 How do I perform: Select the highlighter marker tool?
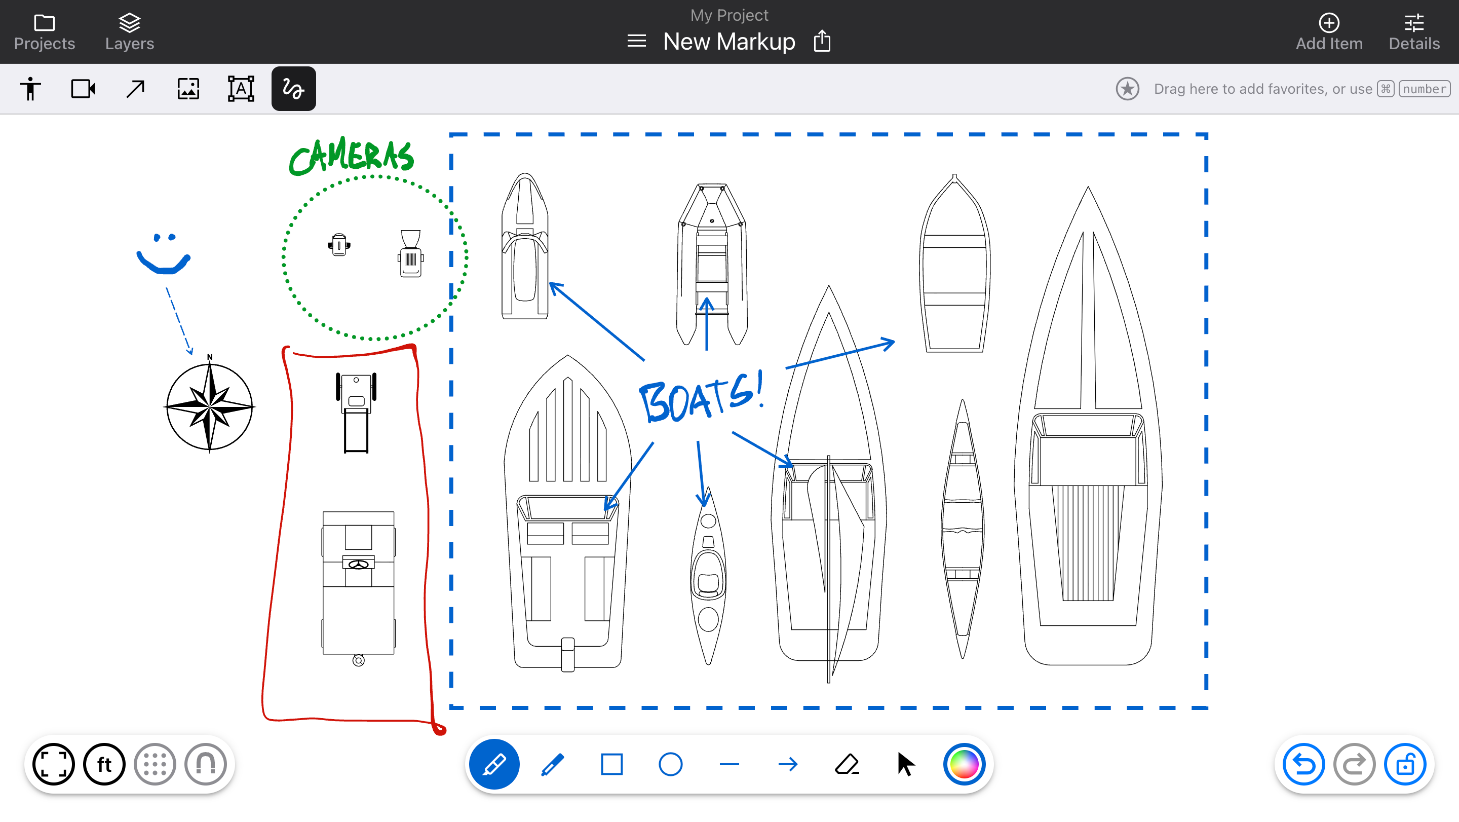pyautogui.click(x=494, y=764)
